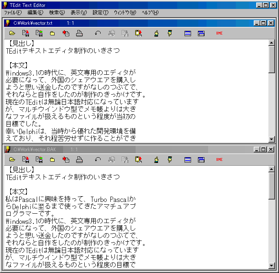Click the first blue window-layout icon in vector.txt window

click(x=188, y=33)
